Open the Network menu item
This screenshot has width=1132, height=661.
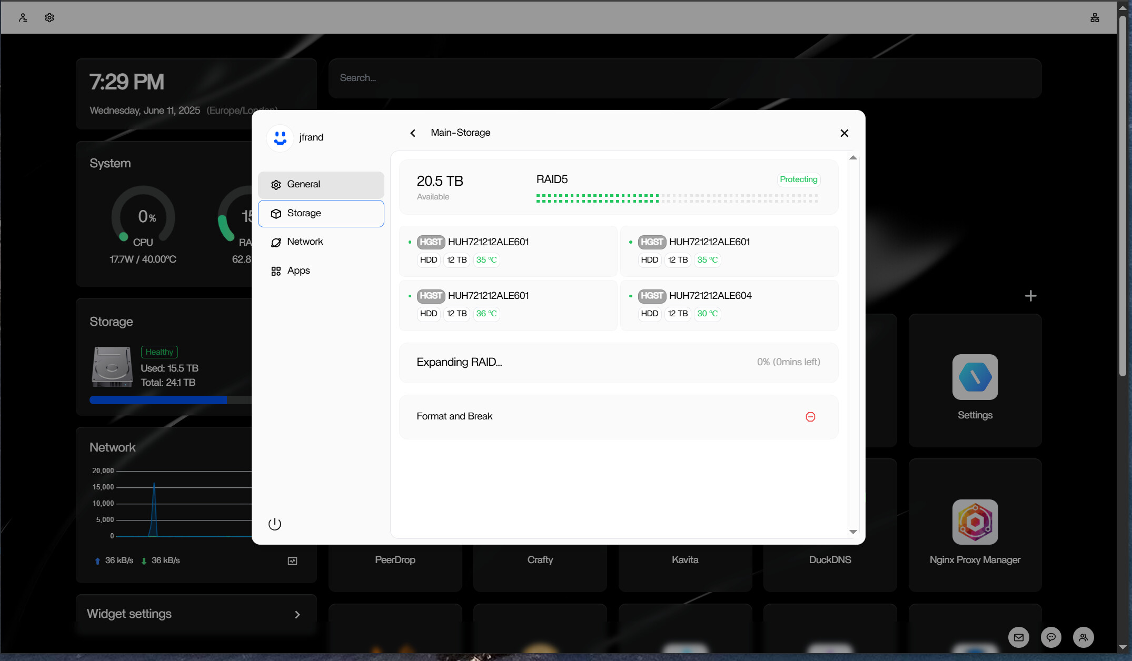(321, 242)
